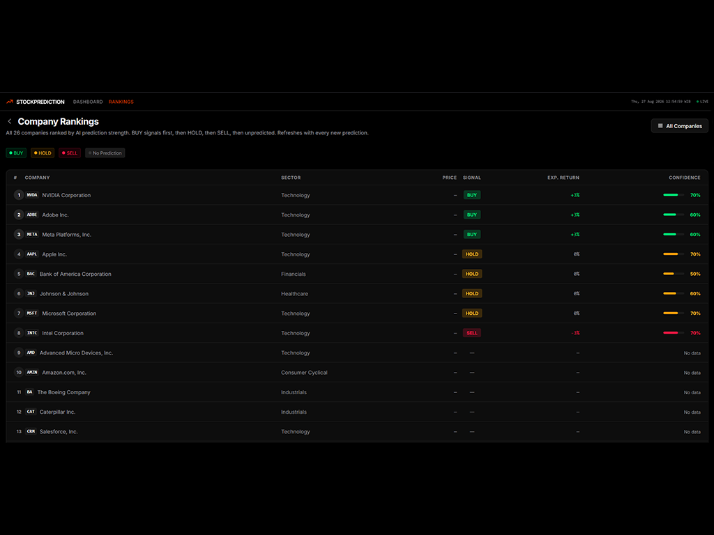Screen dimensions: 714x535
Task: Sort by the Confidence column header
Action: coord(685,178)
